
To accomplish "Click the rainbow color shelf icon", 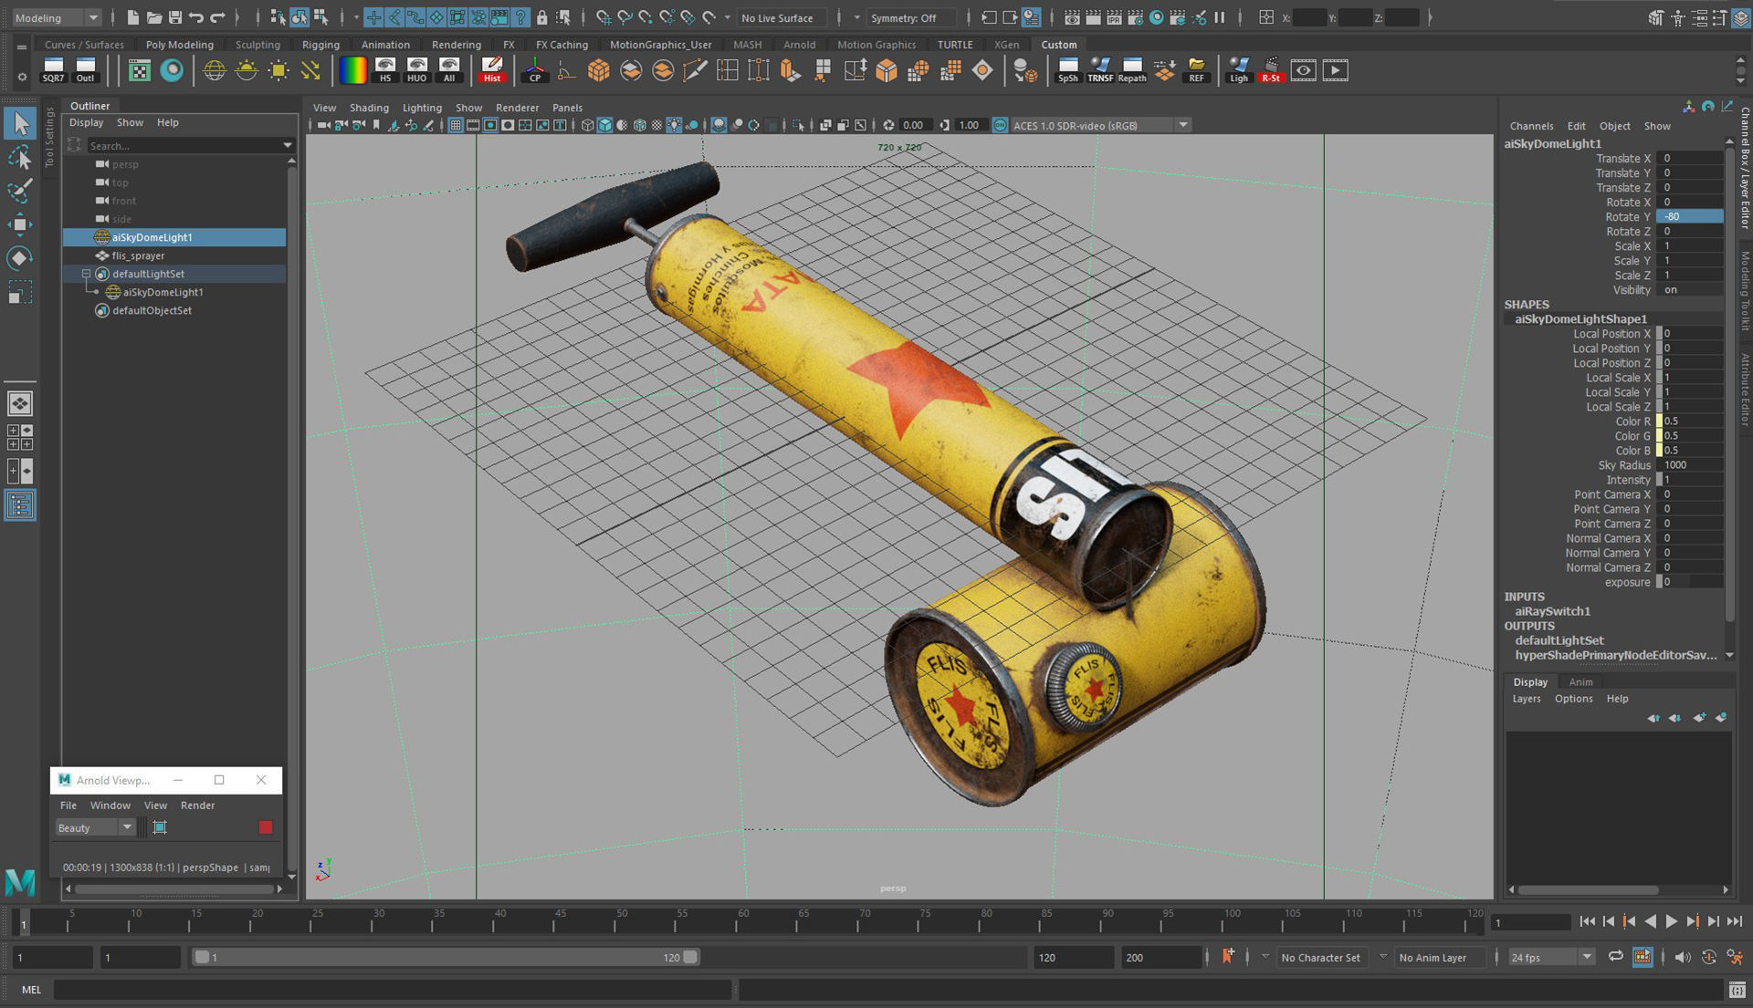I will point(352,70).
